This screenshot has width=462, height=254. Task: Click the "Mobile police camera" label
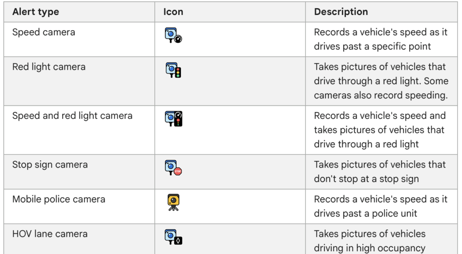59,200
